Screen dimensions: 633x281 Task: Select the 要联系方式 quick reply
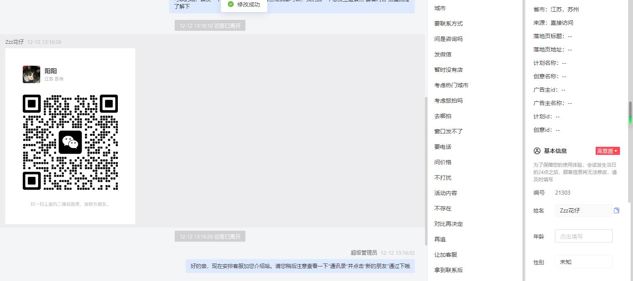[449, 24]
